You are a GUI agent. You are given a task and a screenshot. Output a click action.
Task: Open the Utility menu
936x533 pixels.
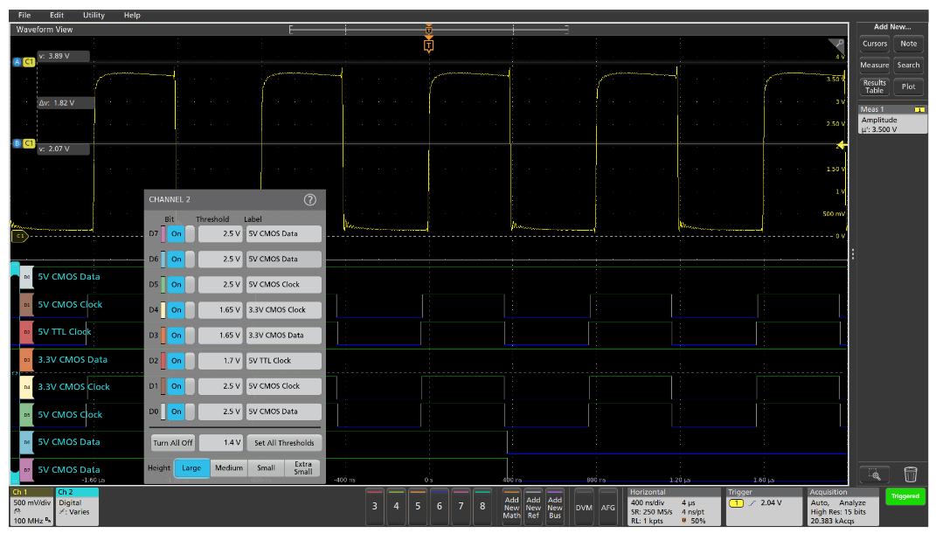tap(92, 15)
